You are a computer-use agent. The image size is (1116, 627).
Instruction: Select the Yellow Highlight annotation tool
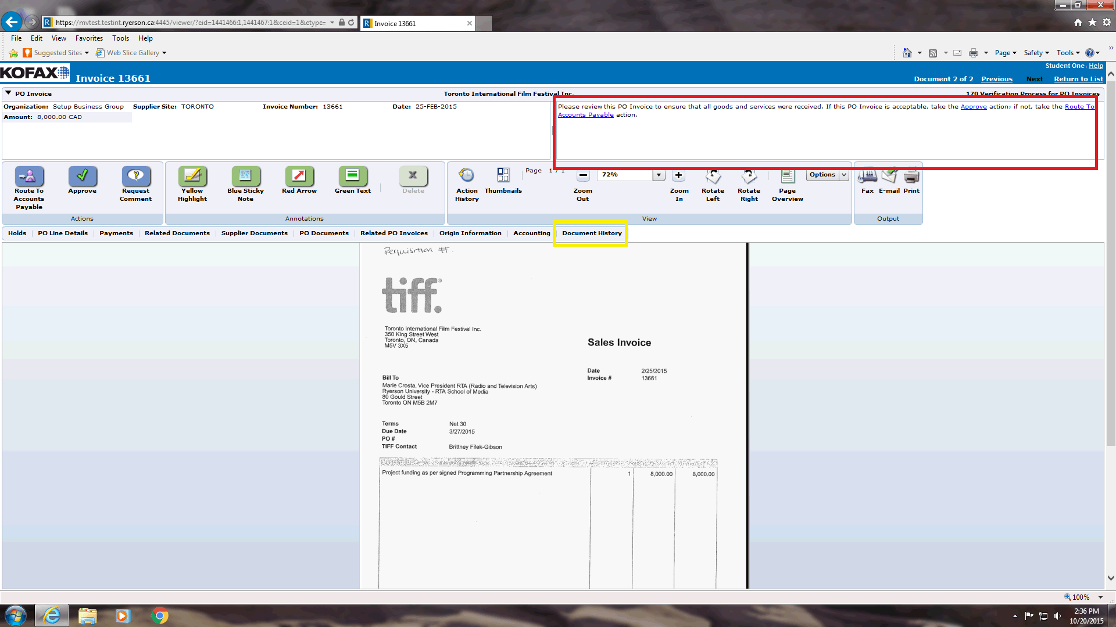[192, 176]
